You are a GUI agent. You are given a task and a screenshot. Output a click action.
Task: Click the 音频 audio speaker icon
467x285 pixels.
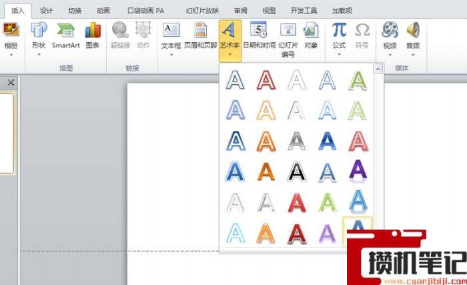tap(413, 30)
